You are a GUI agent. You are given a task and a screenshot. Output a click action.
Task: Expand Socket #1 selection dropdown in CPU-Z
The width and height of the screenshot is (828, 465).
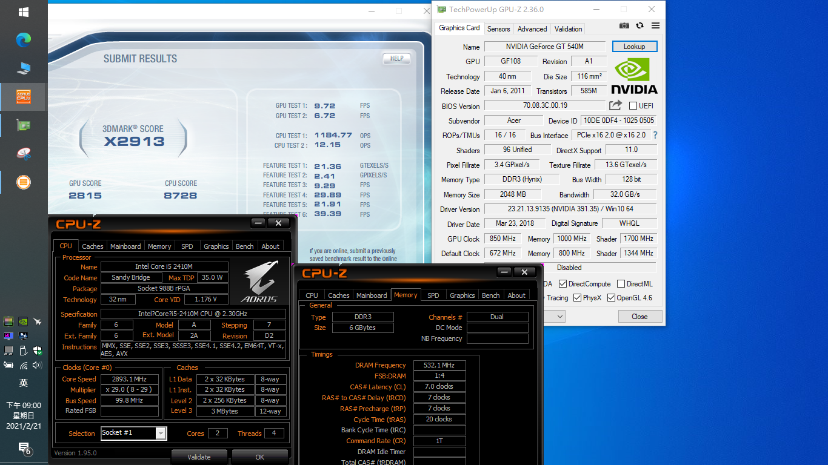pos(161,433)
